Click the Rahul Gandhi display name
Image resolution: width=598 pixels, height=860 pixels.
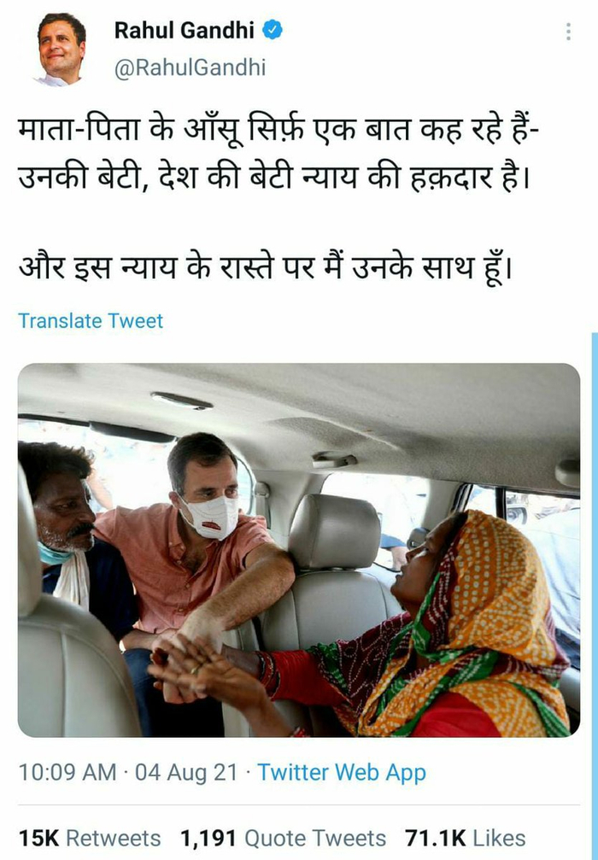(185, 30)
